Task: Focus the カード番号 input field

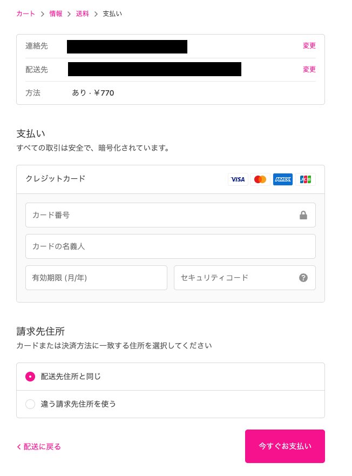Action: tap(162, 215)
